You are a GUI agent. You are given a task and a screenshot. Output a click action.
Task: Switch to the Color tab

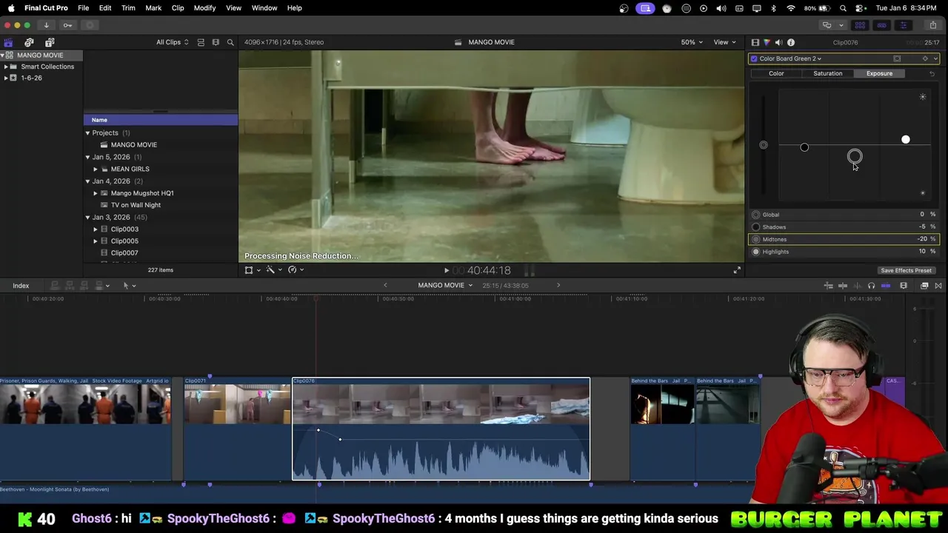(x=776, y=73)
